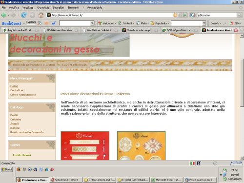
Task: Open the Realizzazioni in Cemento link
Action: point(27,132)
